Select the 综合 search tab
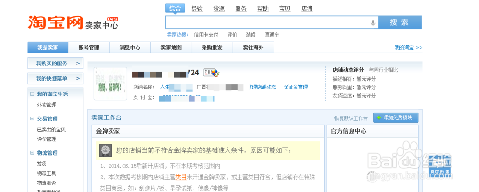Viewport: 479px width, 192px height. pos(175,9)
